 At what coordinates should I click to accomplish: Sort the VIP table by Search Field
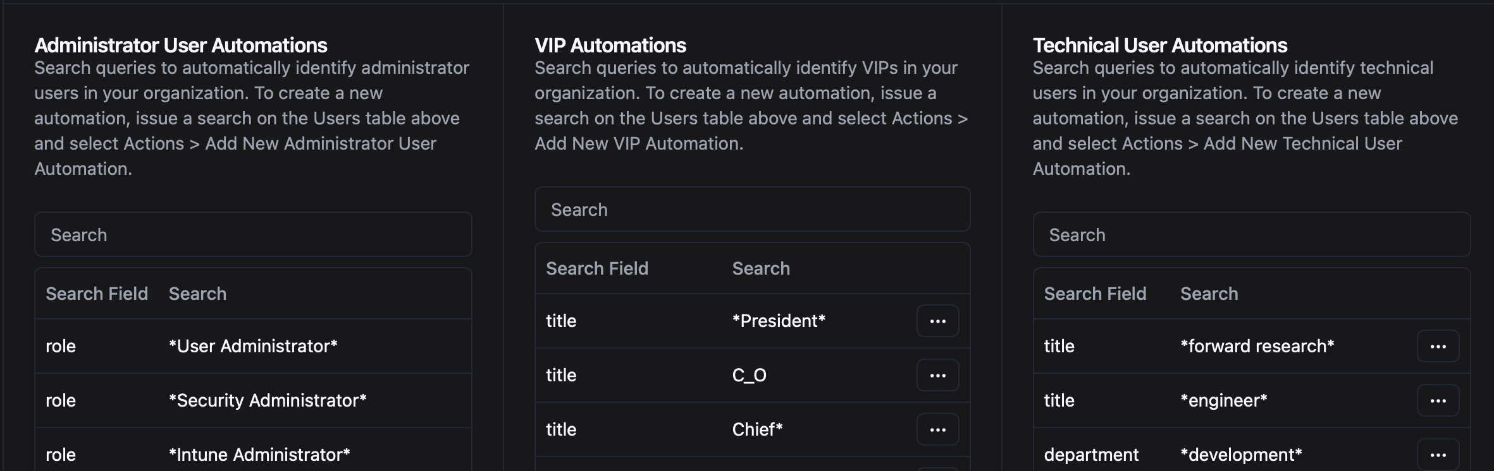[596, 268]
